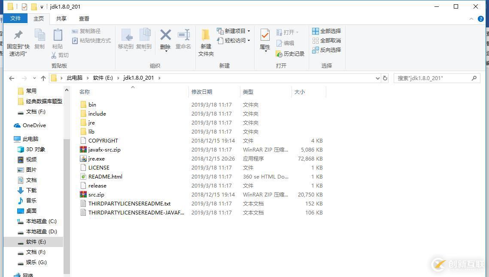Screen dimensions: 489x277
Task: Select 经典数据库题型 folder in sidebar
Action: coord(40,101)
